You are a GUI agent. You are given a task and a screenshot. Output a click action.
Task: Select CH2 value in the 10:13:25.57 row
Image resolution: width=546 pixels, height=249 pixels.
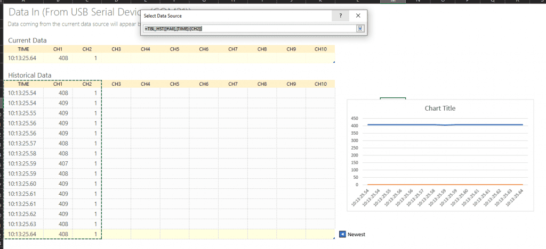tap(87, 144)
